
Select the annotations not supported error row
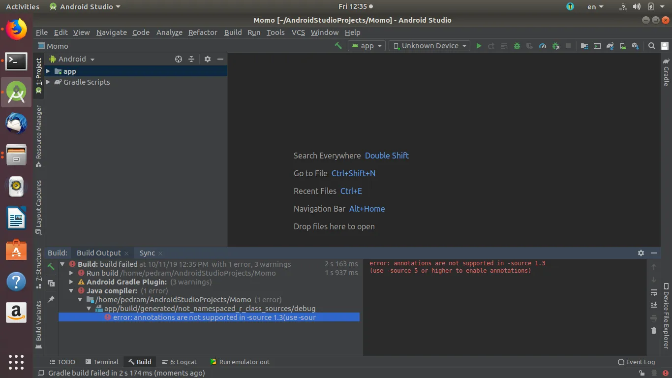click(x=209, y=317)
